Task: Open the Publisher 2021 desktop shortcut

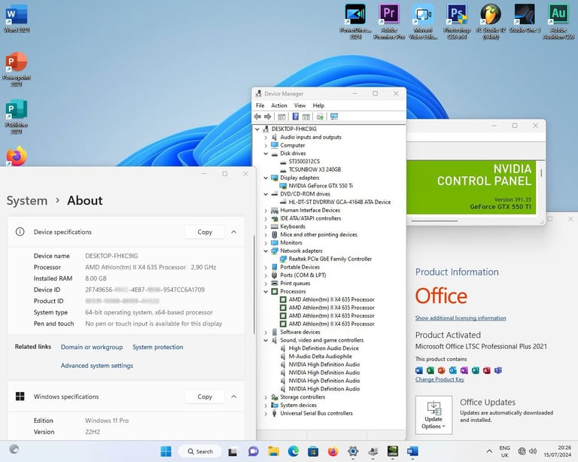Action: tap(17, 116)
